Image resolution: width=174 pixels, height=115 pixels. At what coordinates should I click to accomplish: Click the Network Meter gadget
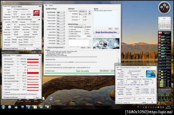tap(164, 95)
